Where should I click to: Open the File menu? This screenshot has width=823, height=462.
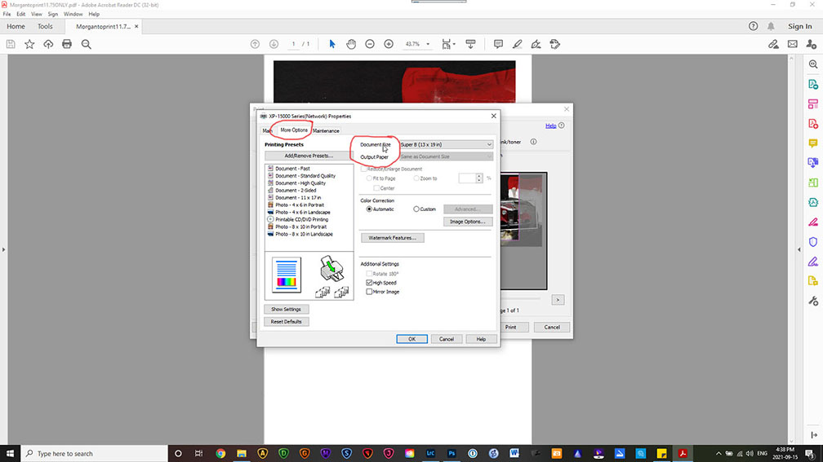[7, 14]
